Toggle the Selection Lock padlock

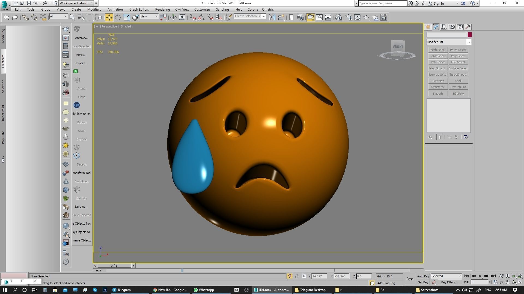pyautogui.click(x=297, y=276)
